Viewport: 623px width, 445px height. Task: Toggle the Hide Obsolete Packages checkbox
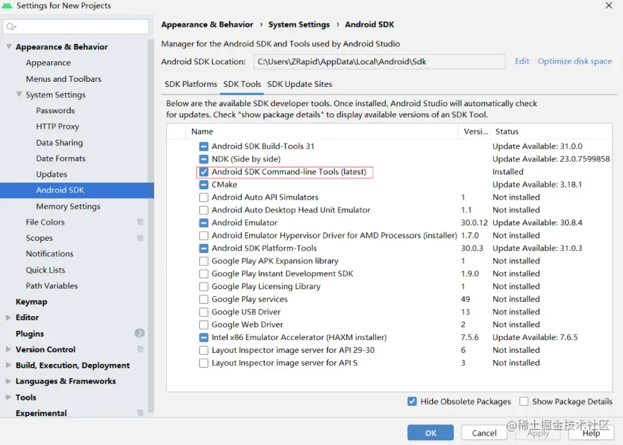tap(412, 402)
